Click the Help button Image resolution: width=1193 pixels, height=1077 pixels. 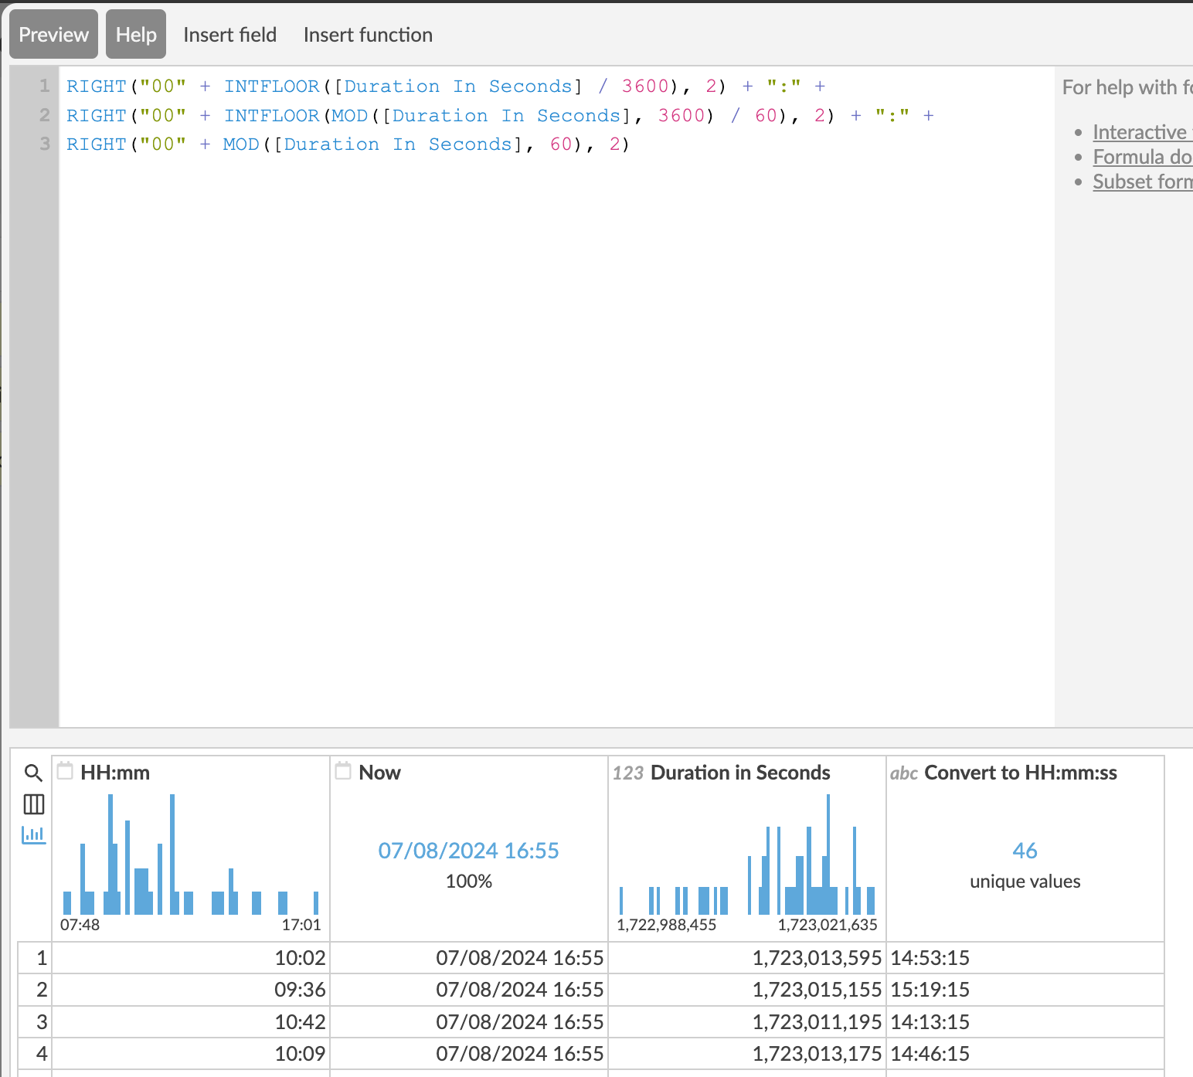pos(136,35)
